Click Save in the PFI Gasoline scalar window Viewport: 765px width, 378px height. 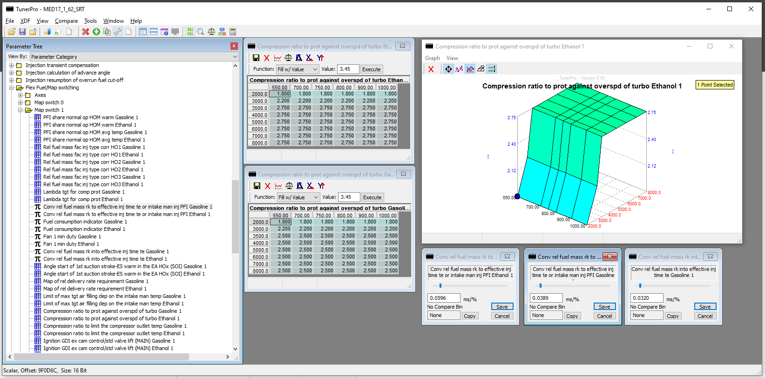604,307
